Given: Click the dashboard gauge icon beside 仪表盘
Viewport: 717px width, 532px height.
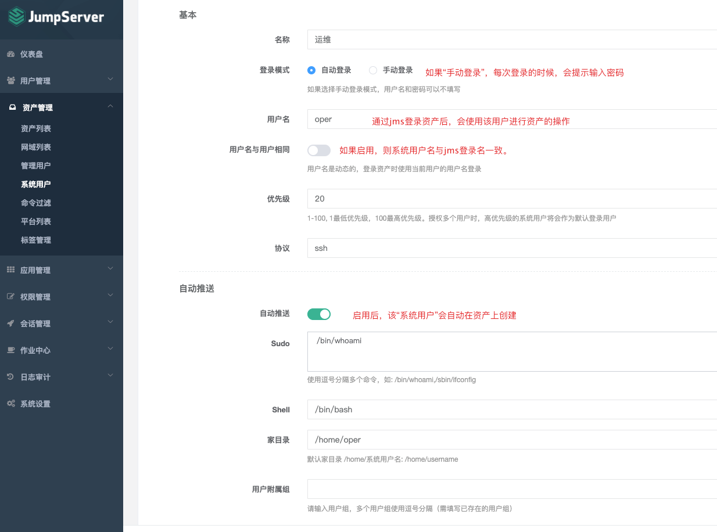Looking at the screenshot, I should tap(10, 54).
